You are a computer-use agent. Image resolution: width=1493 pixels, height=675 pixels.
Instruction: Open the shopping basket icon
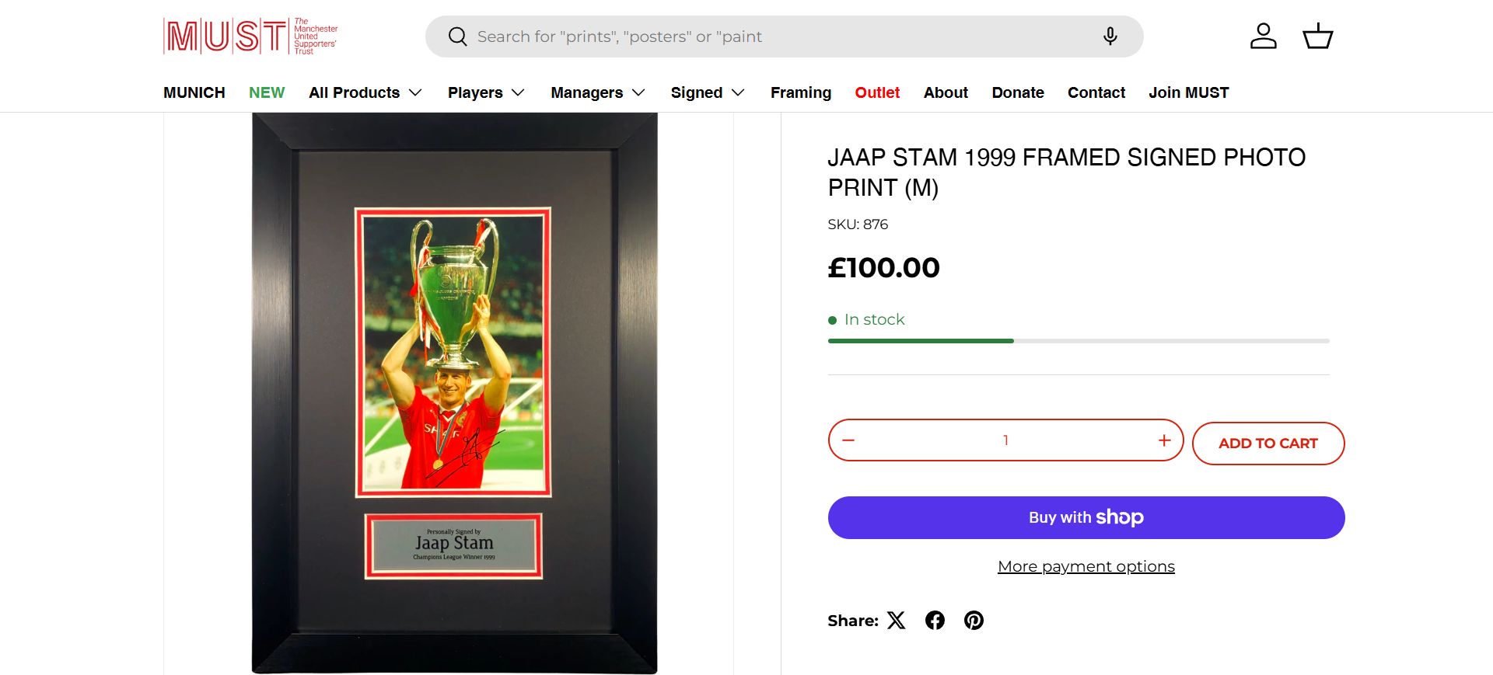[1317, 37]
